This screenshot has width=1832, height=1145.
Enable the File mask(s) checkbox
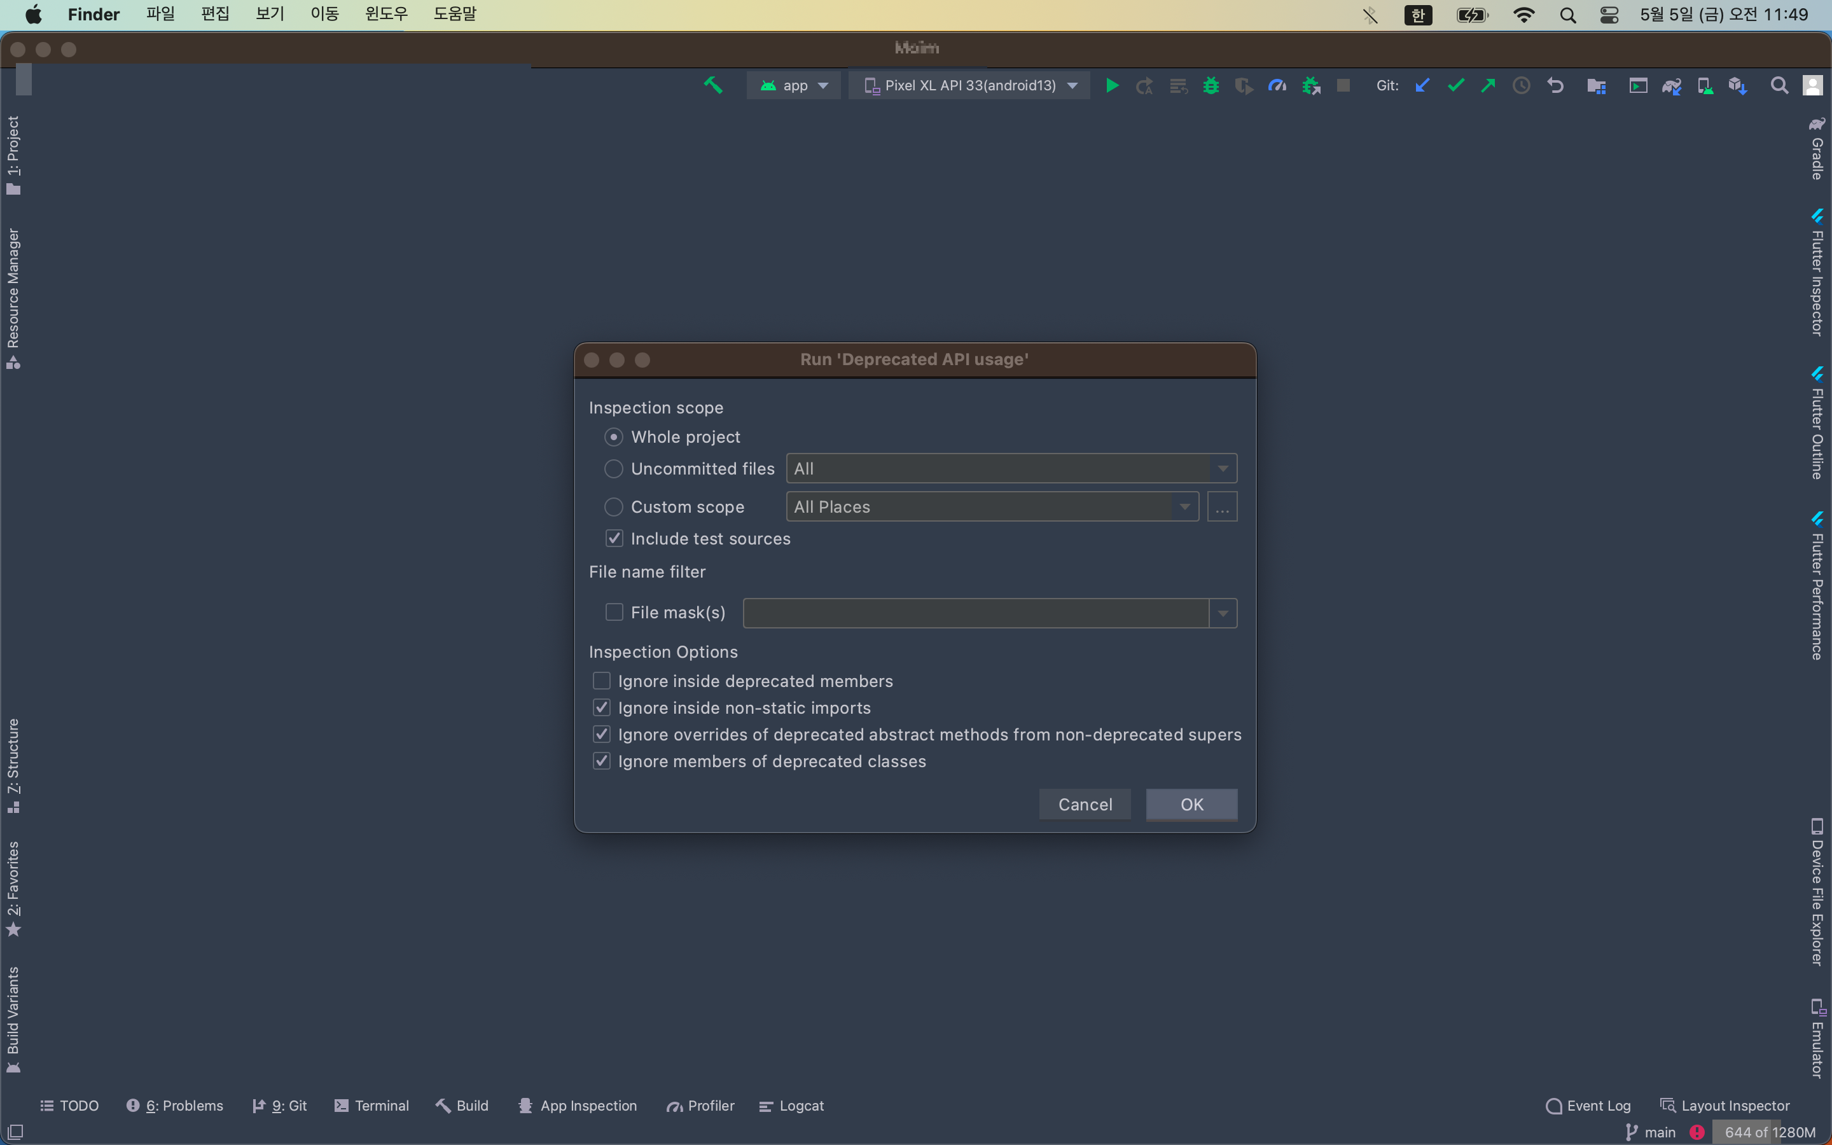point(614,612)
